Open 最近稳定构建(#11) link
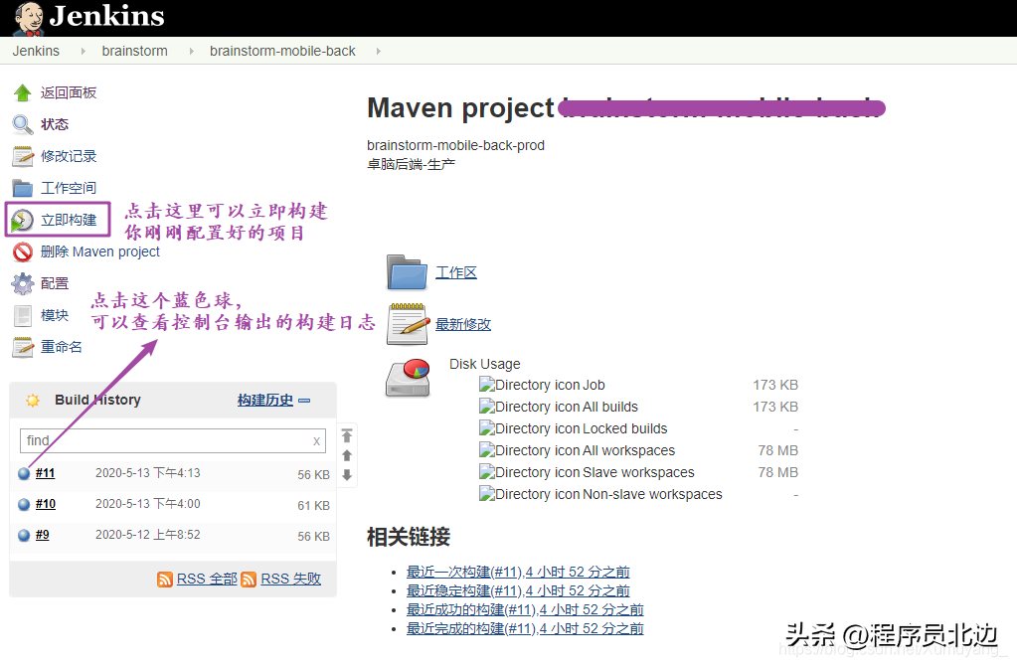This screenshot has height=667, width=1017. point(518,591)
